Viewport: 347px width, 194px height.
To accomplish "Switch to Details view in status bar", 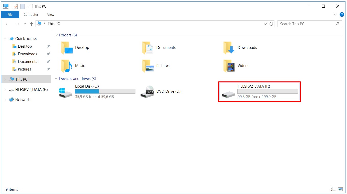I will point(333,189).
